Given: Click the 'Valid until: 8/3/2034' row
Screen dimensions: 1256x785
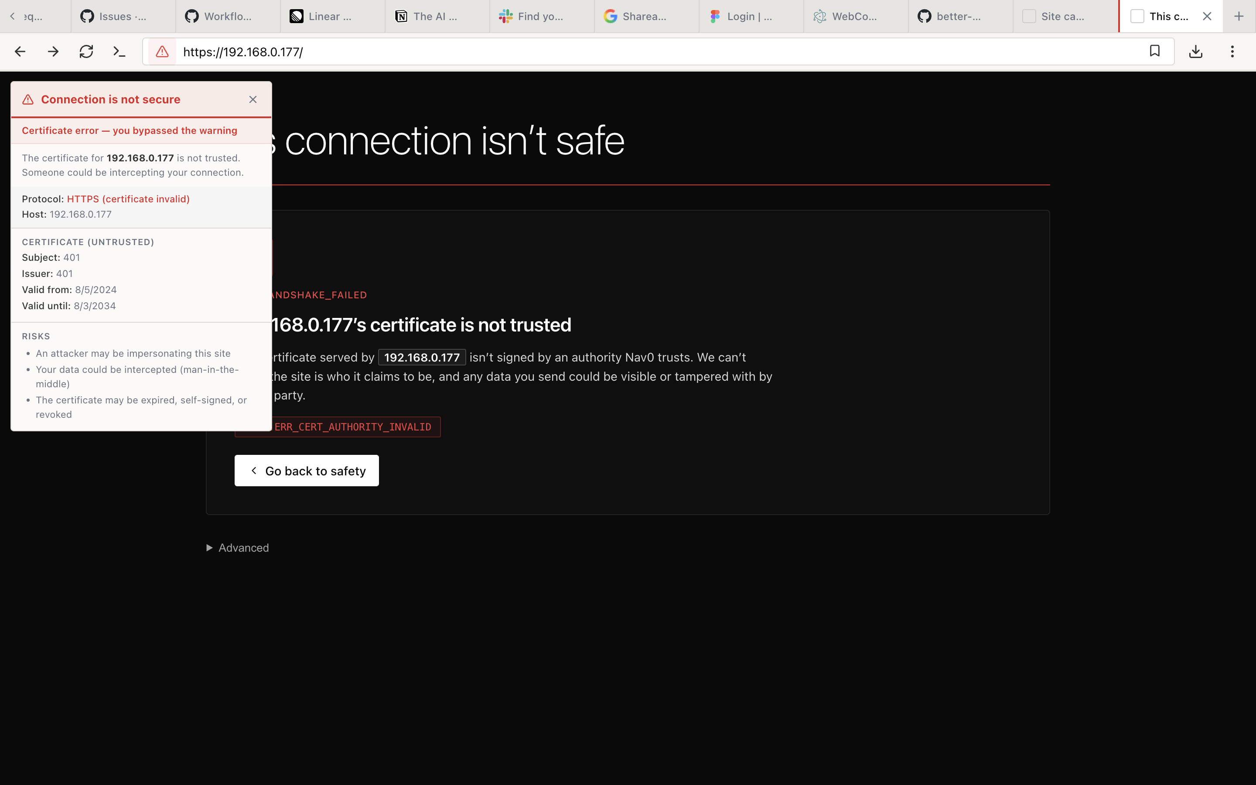Looking at the screenshot, I should coord(68,306).
